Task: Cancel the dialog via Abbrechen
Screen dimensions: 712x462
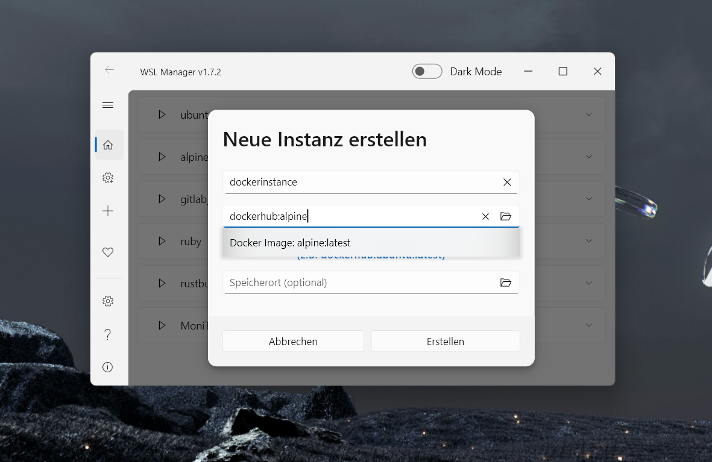Action: click(x=293, y=341)
